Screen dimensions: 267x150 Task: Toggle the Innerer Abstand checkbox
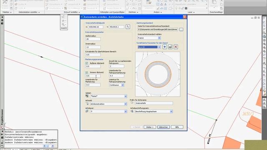click(x=87, y=72)
